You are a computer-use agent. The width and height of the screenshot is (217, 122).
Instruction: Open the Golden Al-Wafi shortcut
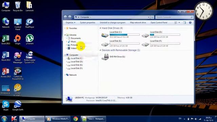[18, 90]
